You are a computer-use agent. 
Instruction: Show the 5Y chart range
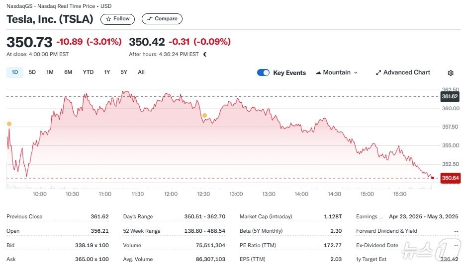[x=124, y=72]
